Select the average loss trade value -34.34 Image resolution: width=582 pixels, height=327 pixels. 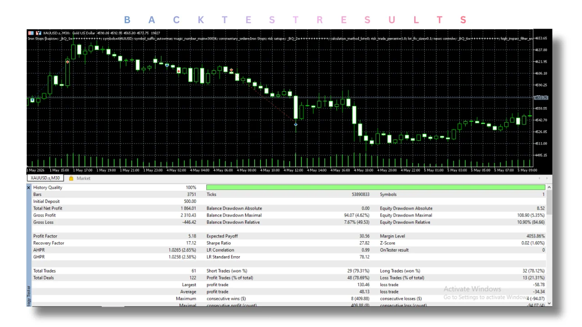tap(538, 292)
